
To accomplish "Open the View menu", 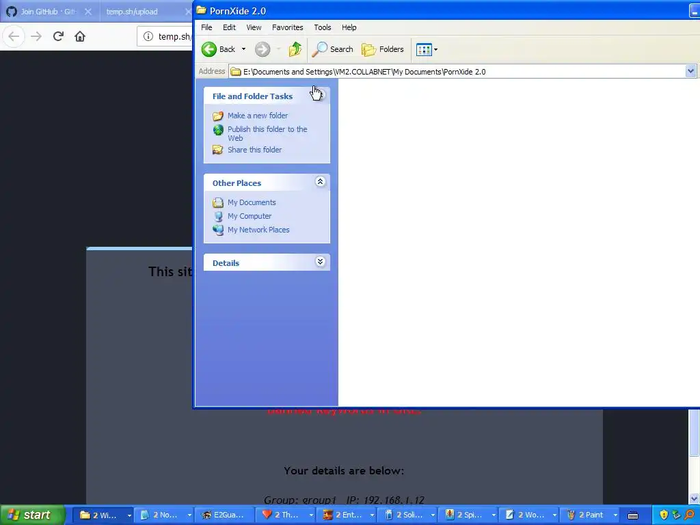I will point(254,27).
